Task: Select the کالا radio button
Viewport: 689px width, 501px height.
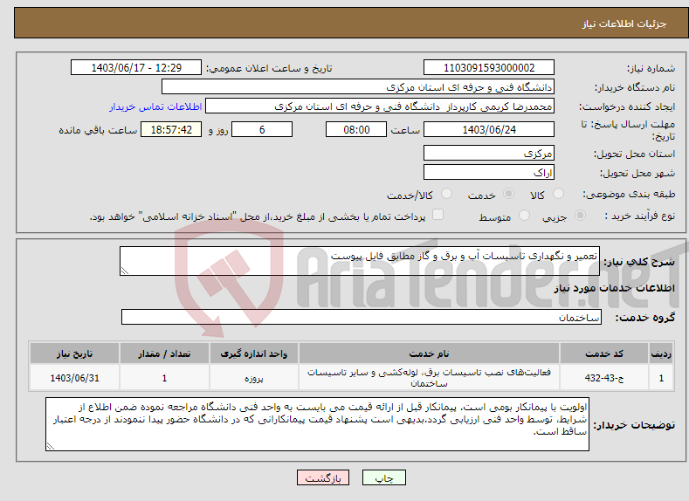Action: tap(558, 194)
